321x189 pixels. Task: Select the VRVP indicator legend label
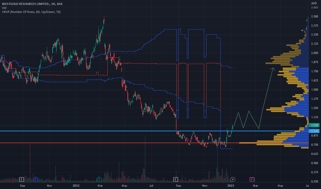[x=31, y=12]
